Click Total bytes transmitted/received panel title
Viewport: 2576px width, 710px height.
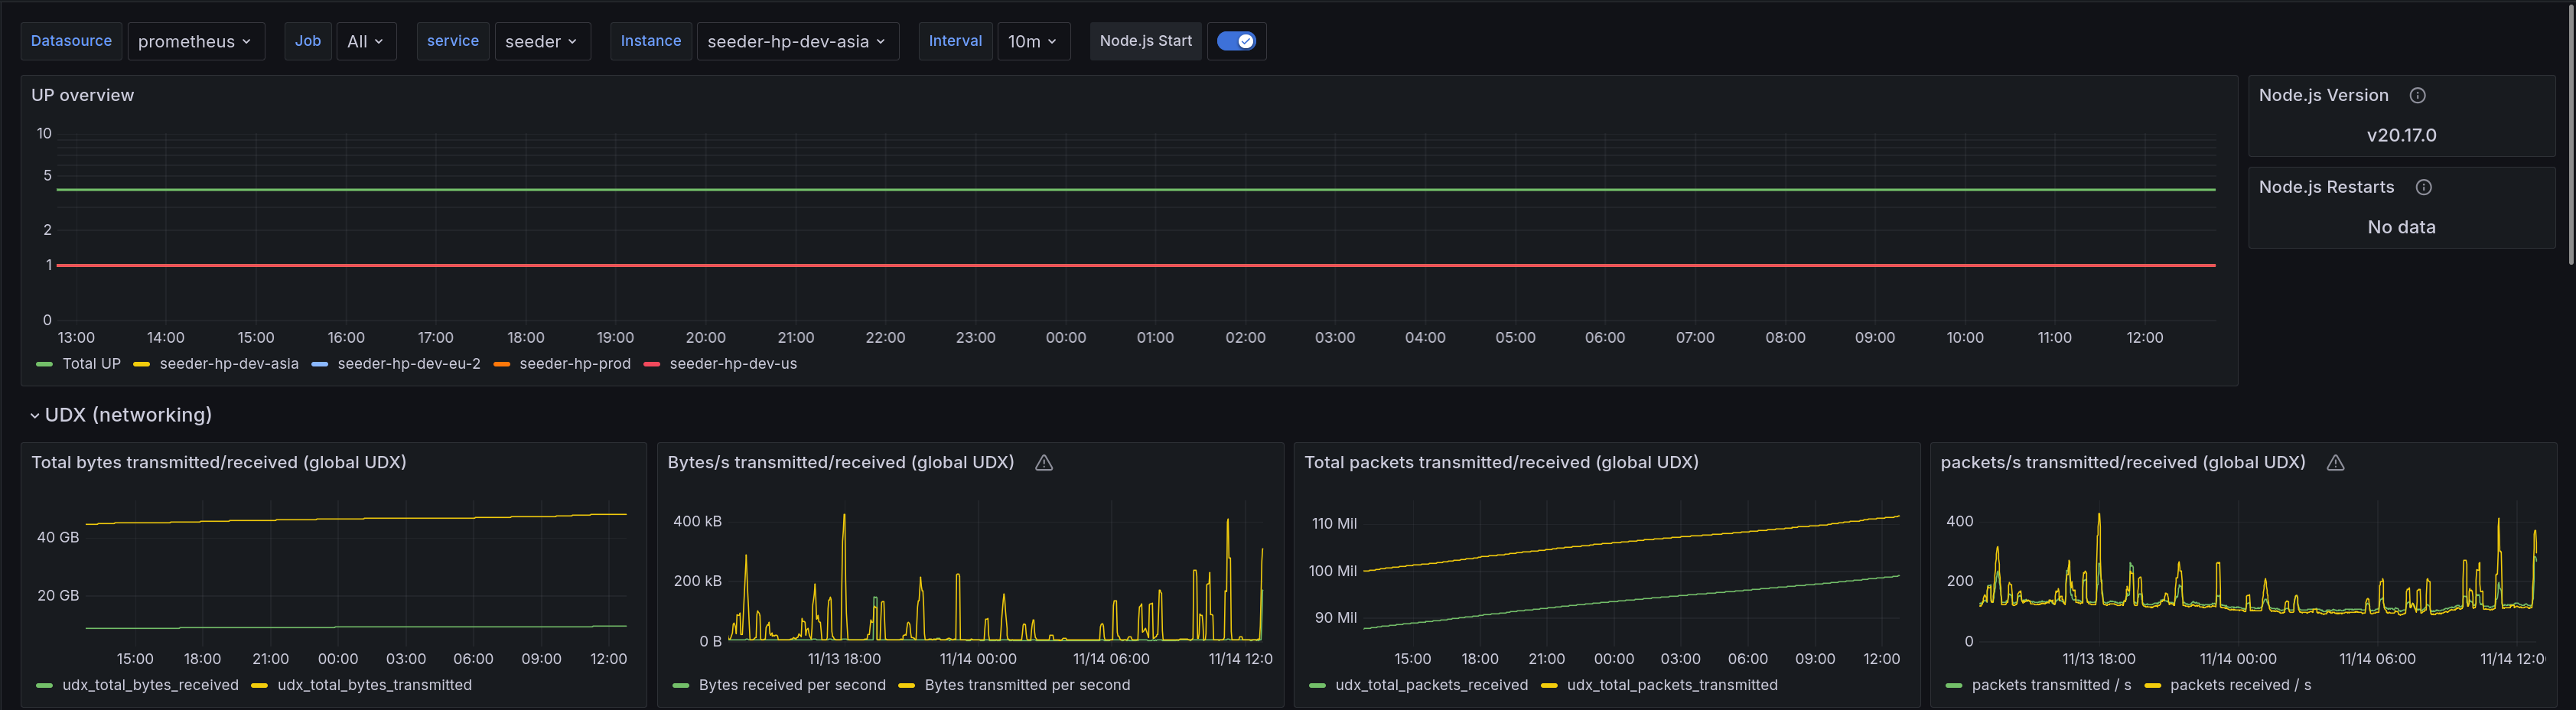click(218, 463)
